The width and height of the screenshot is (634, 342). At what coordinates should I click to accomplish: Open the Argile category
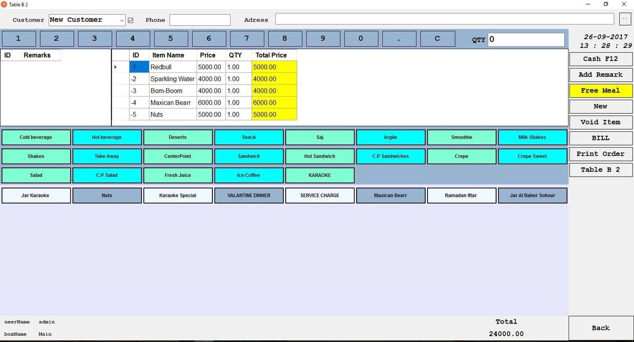tap(390, 137)
